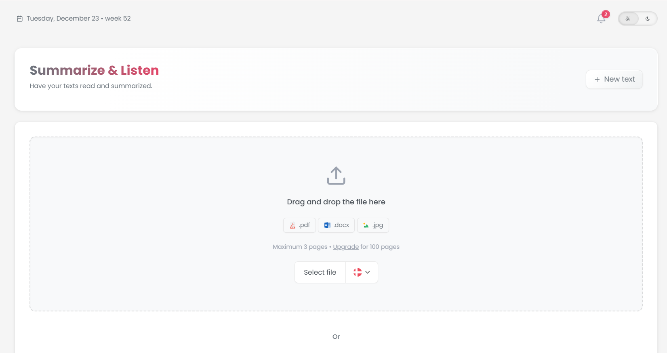Switch to light mode sun icon
Image resolution: width=667 pixels, height=353 pixels.
point(628,19)
